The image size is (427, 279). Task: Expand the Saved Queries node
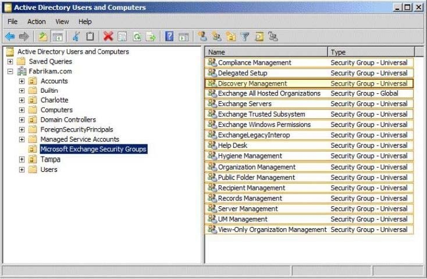(x=10, y=62)
